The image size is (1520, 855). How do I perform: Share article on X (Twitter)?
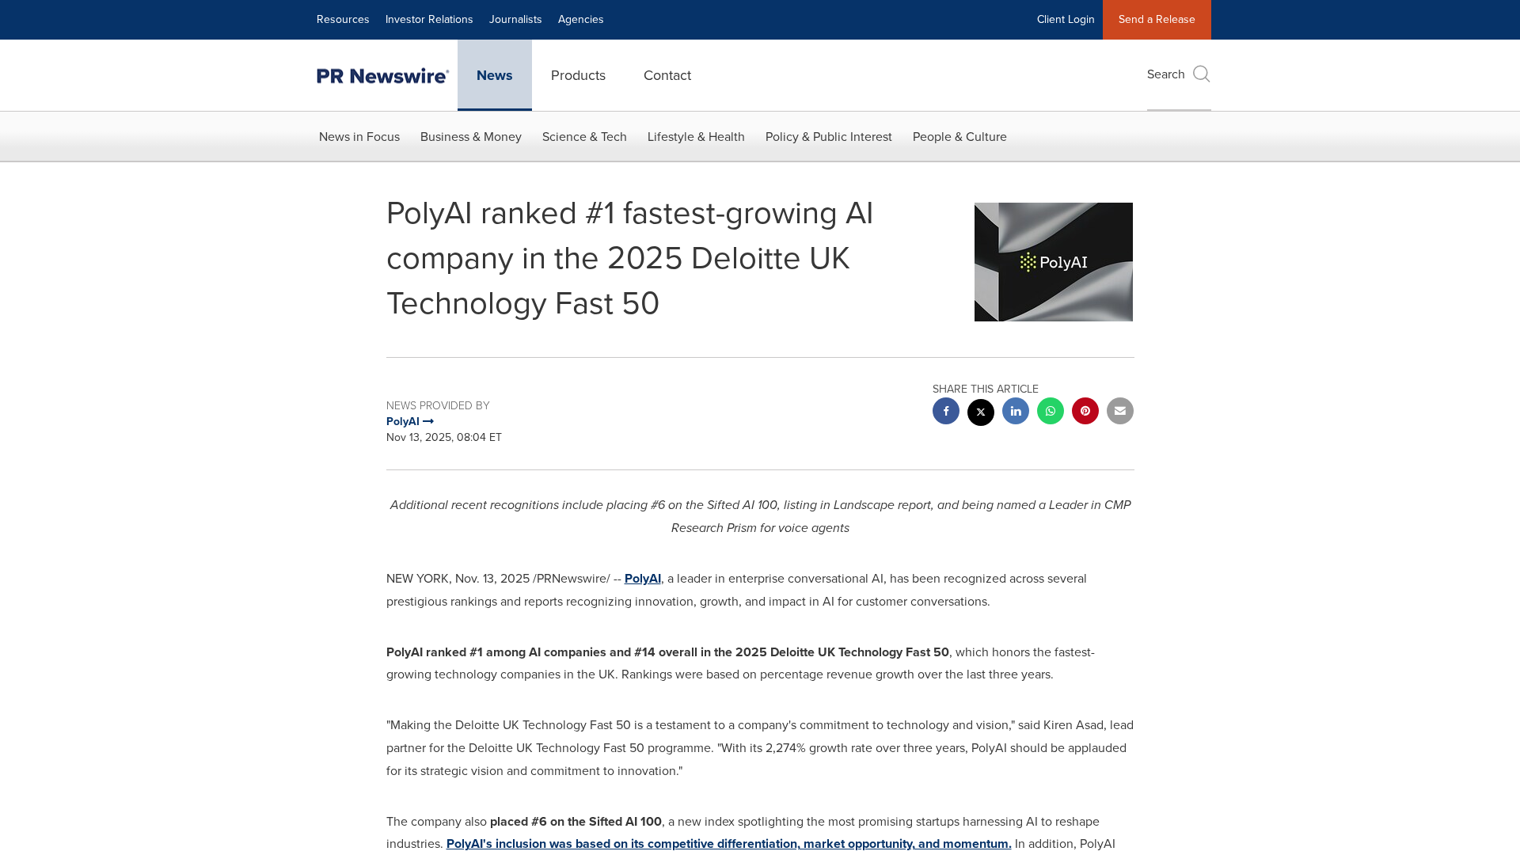coord(980,412)
